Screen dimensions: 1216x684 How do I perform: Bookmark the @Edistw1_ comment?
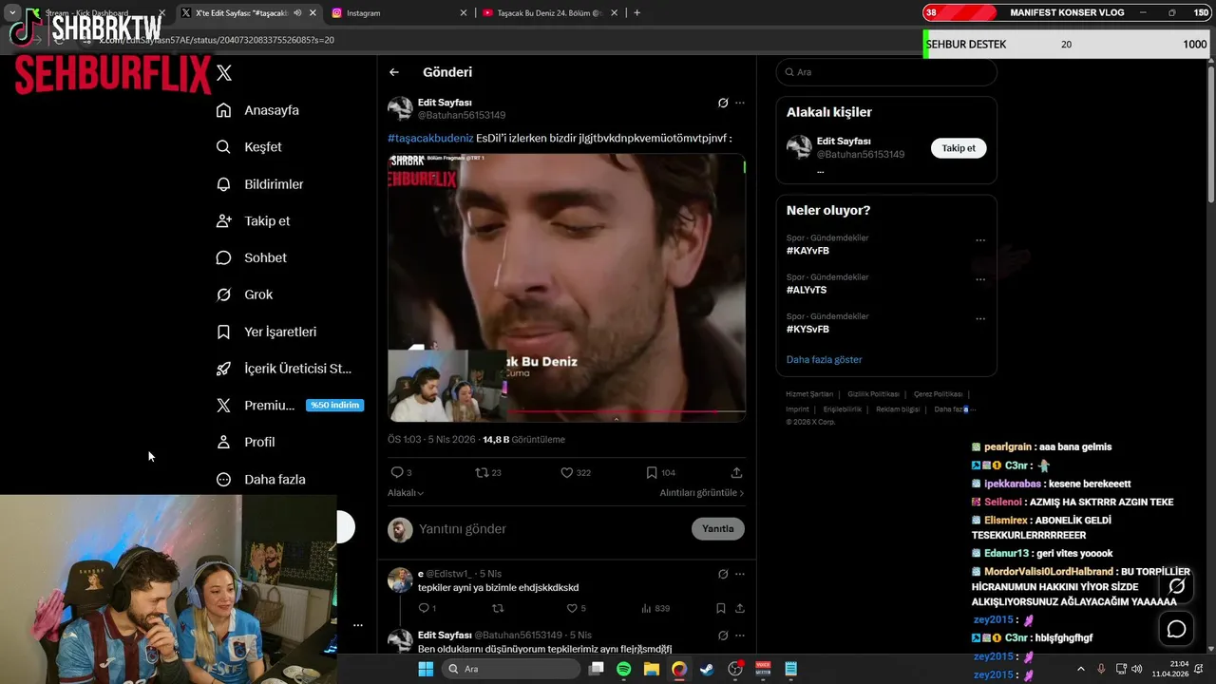click(721, 608)
